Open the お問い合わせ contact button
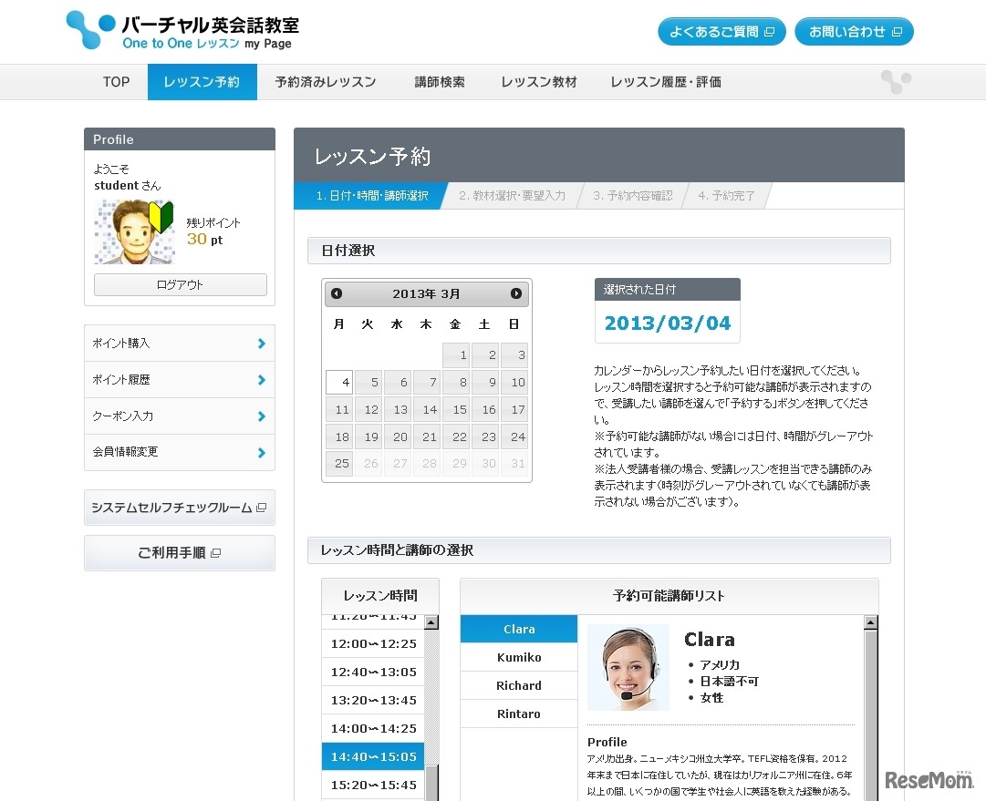Image resolution: width=986 pixels, height=801 pixels. point(854,32)
